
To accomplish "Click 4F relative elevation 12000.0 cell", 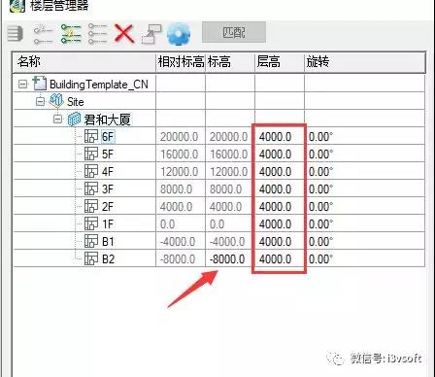I will click(x=181, y=172).
